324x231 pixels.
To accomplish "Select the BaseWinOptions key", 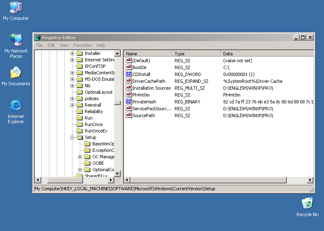I will coord(103,144).
